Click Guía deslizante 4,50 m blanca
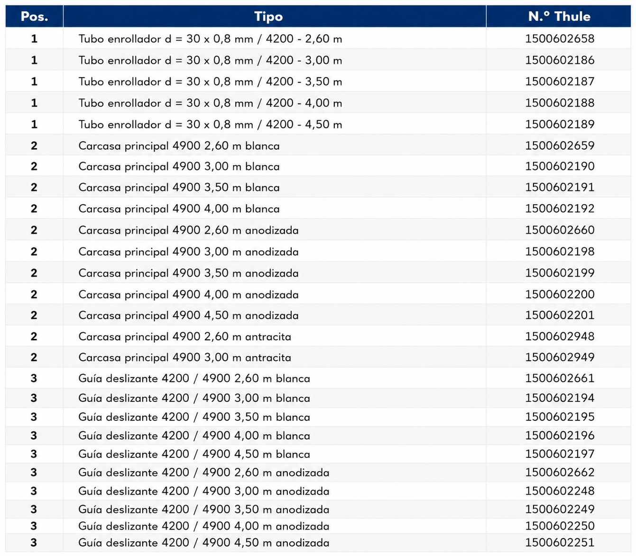The height and width of the screenshot is (556, 636). pyautogui.click(x=194, y=455)
